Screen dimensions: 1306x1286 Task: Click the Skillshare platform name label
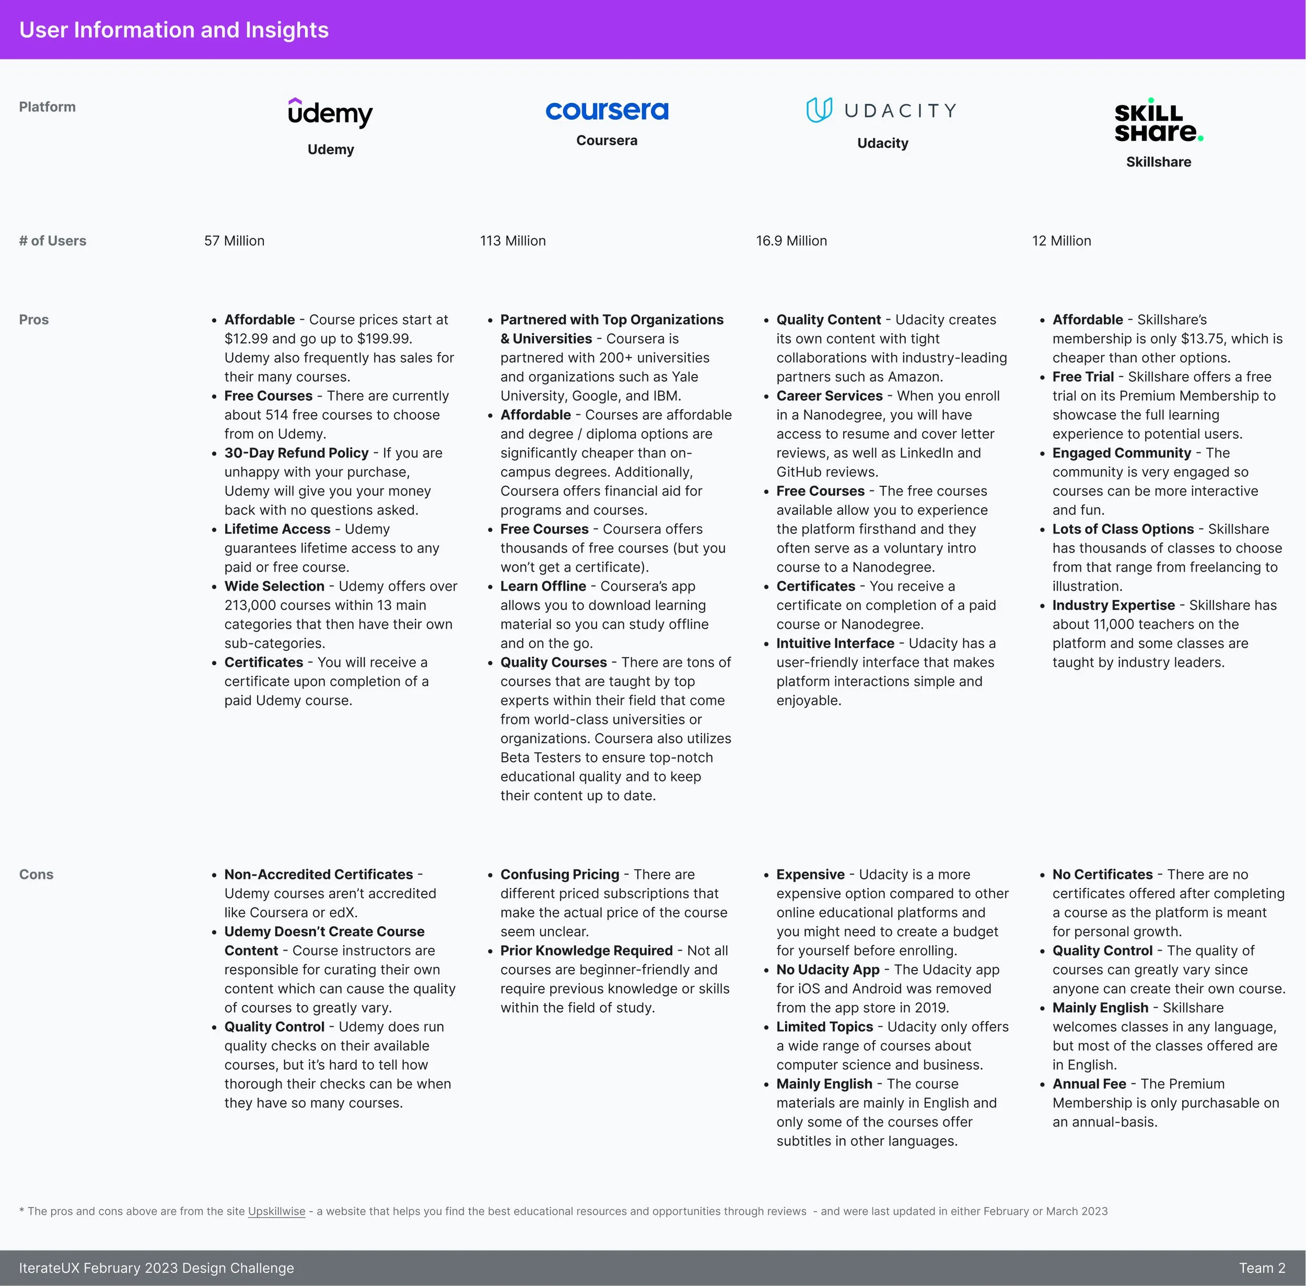(x=1158, y=162)
